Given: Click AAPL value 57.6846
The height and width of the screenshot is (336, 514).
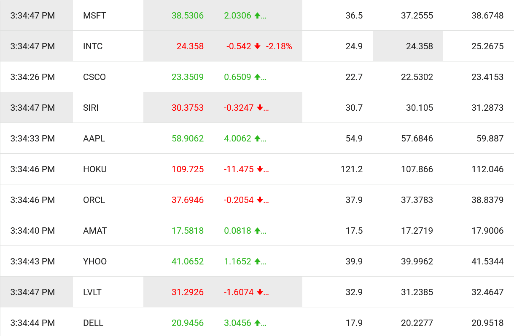Looking at the screenshot, I should [417, 139].
